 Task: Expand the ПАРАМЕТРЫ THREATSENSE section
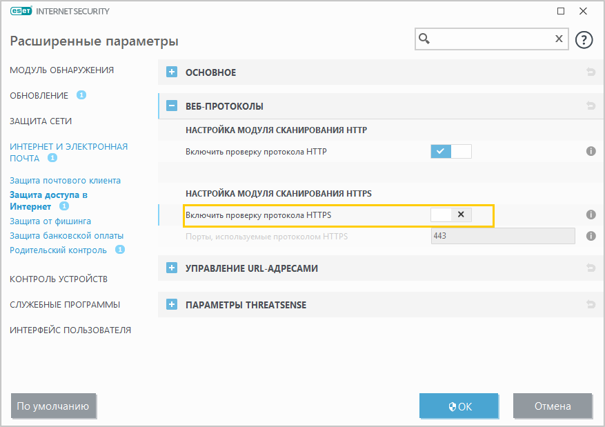click(x=172, y=304)
